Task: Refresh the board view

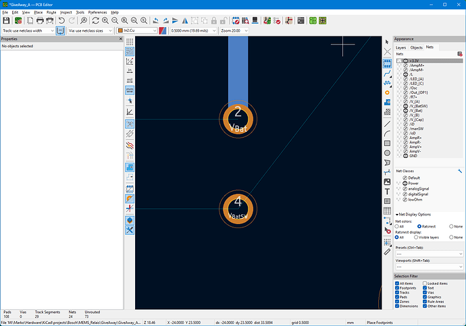Action: tap(95, 20)
